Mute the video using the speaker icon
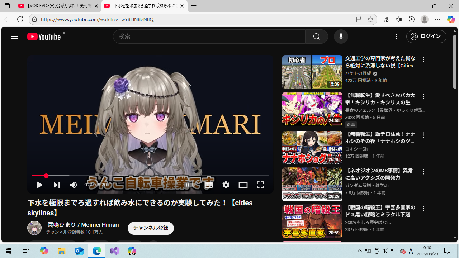Image resolution: width=459 pixels, height=258 pixels. (74, 185)
